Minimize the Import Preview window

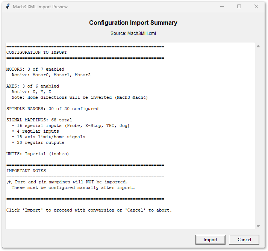pyautogui.click(x=221, y=7)
